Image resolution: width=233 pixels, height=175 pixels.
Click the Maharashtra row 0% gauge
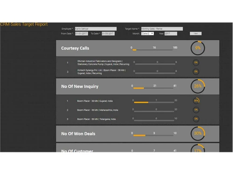pos(196,110)
